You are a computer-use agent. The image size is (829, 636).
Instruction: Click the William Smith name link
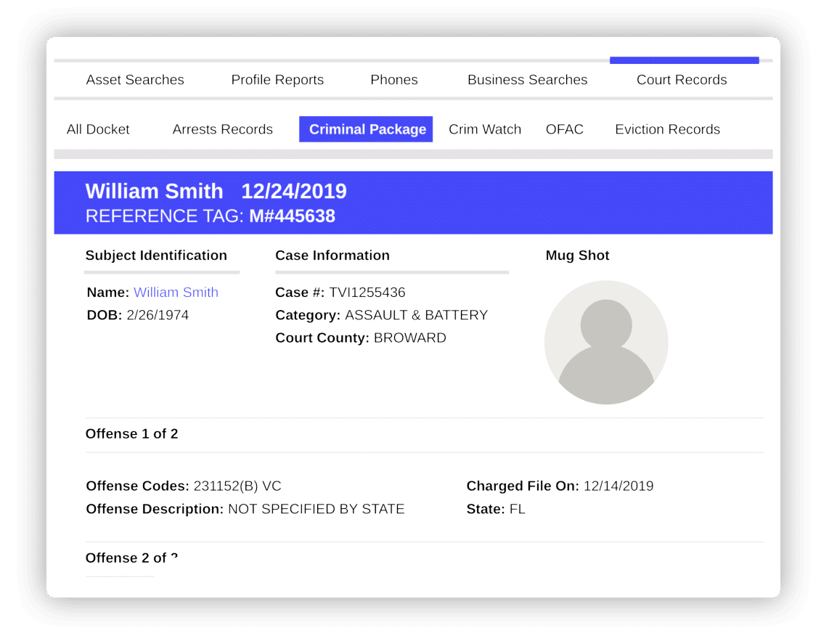(176, 293)
